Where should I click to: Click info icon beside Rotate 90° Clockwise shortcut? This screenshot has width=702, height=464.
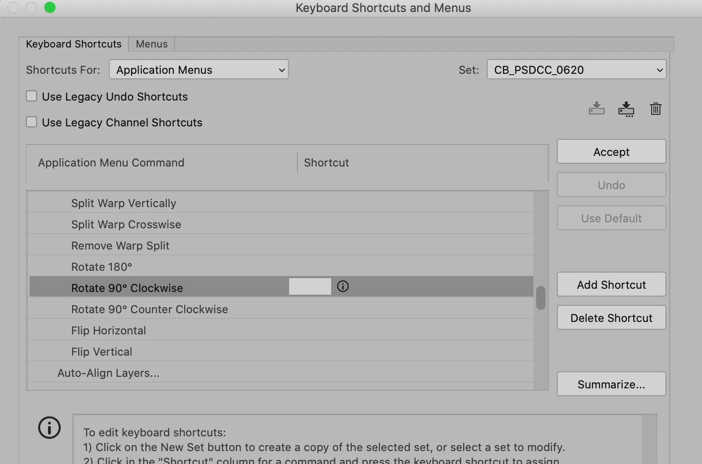[343, 286]
